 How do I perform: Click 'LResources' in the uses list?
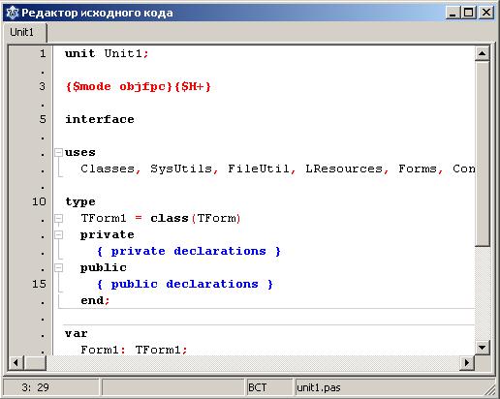click(x=344, y=169)
